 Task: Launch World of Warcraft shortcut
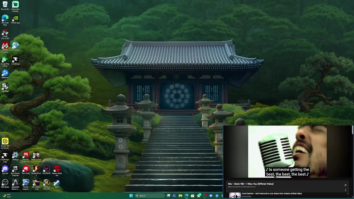coord(46,185)
